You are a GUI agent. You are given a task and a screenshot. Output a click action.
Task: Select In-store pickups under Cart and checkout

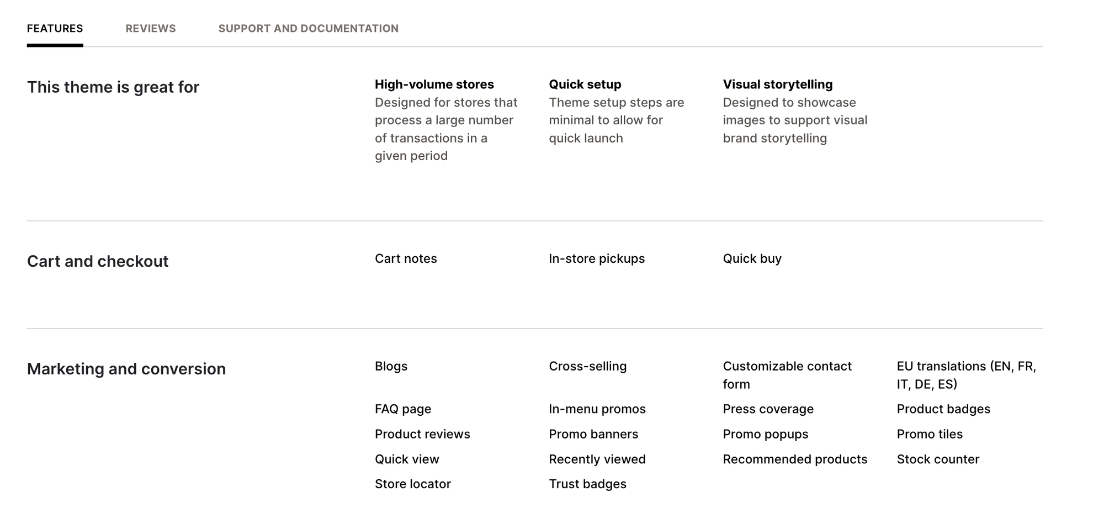596,258
